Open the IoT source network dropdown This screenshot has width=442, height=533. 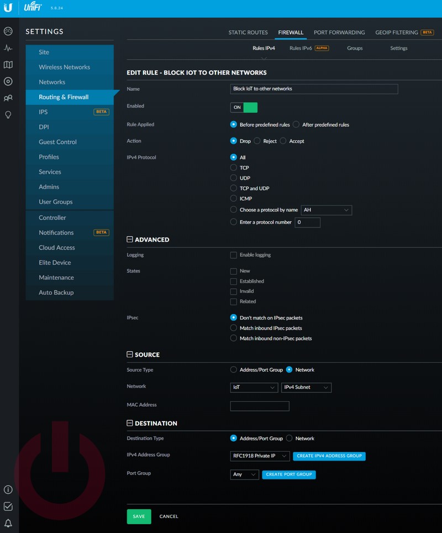[x=254, y=388]
